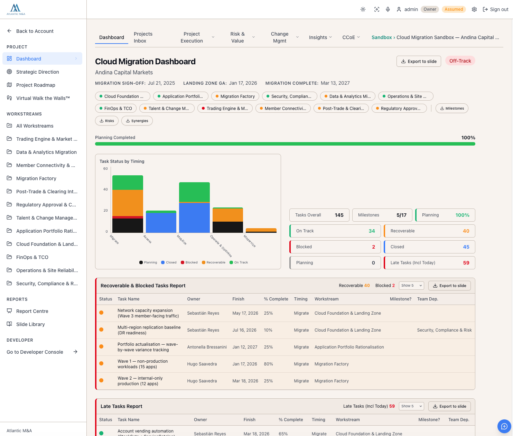This screenshot has height=436, width=513.
Task: Open Show 5 dropdown in Recoverable & Blocked report
Action: [x=411, y=286]
